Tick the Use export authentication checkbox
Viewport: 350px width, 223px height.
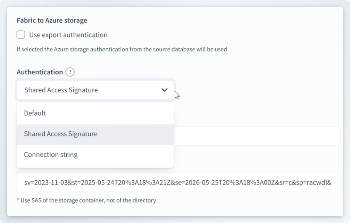[21, 35]
